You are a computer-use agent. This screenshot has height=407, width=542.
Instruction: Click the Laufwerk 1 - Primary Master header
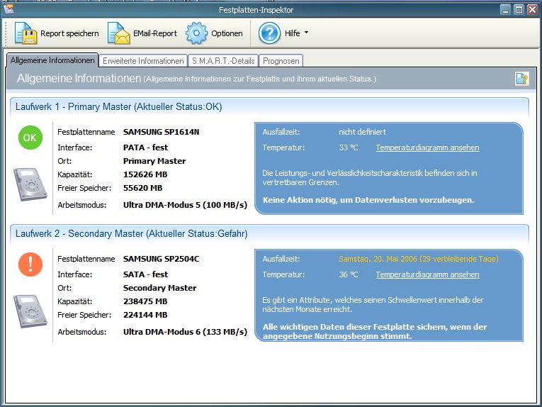tap(118, 107)
